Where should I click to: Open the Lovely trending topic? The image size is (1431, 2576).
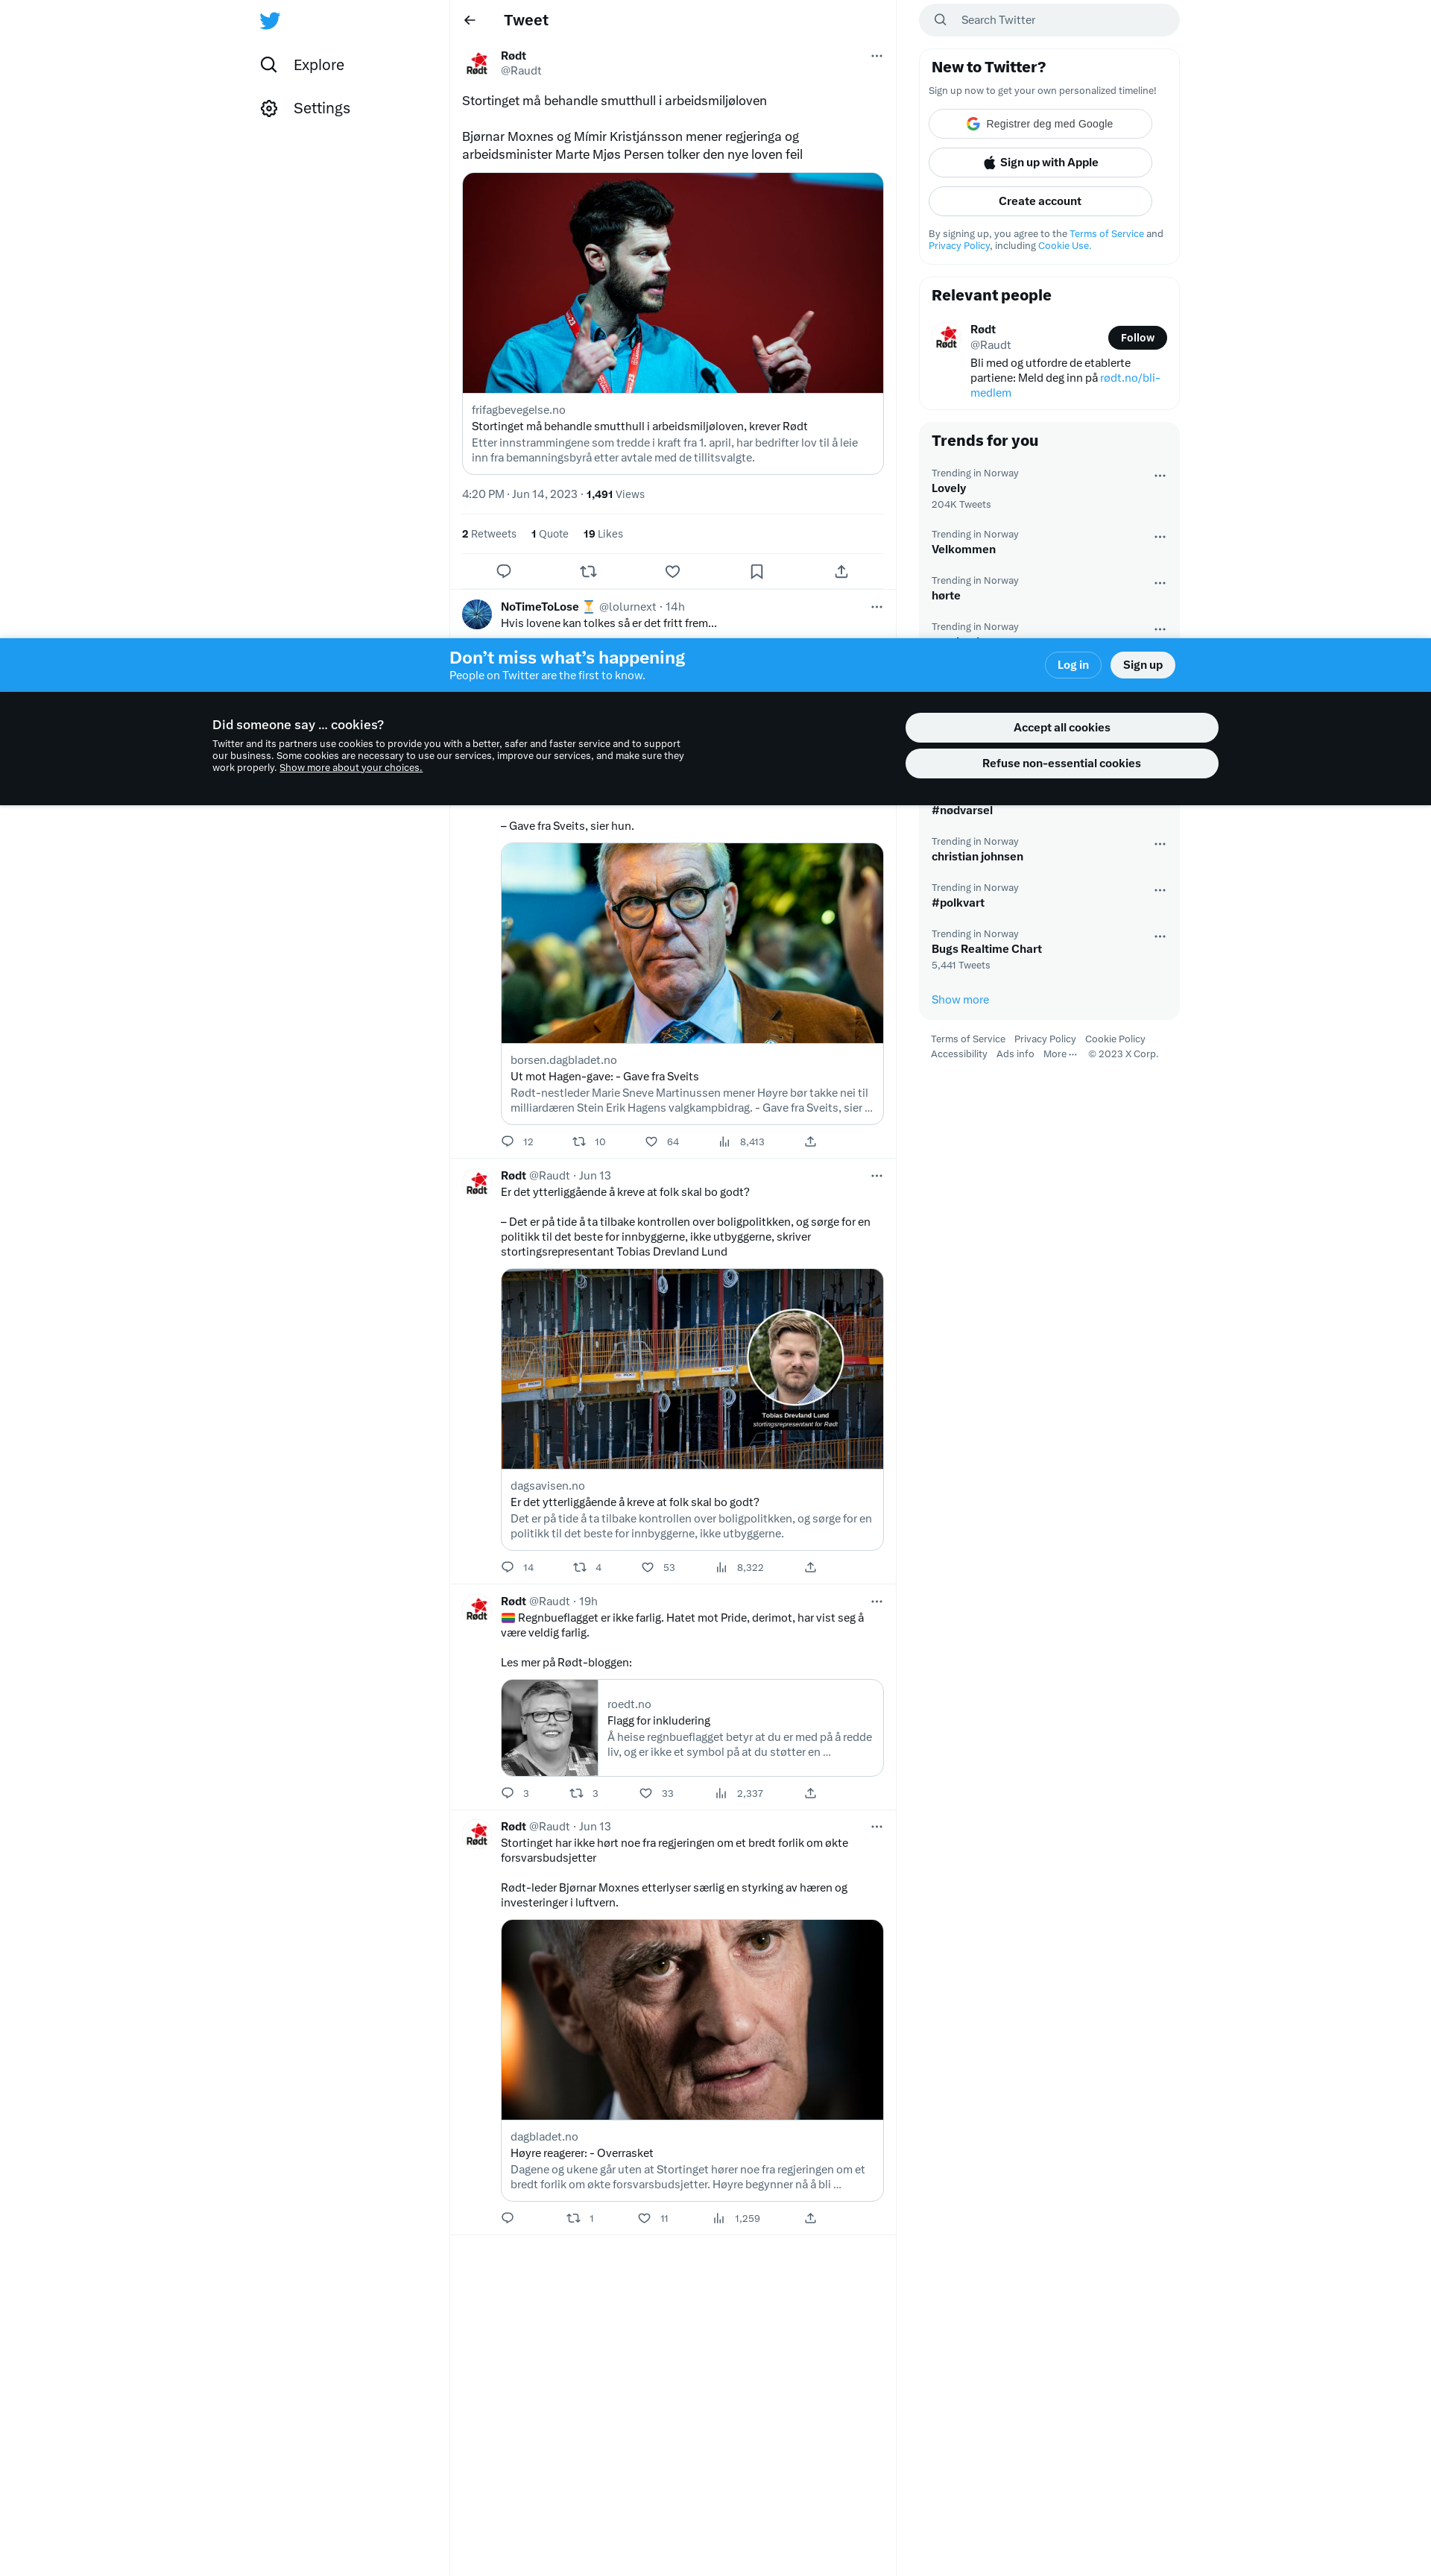[x=1049, y=488]
